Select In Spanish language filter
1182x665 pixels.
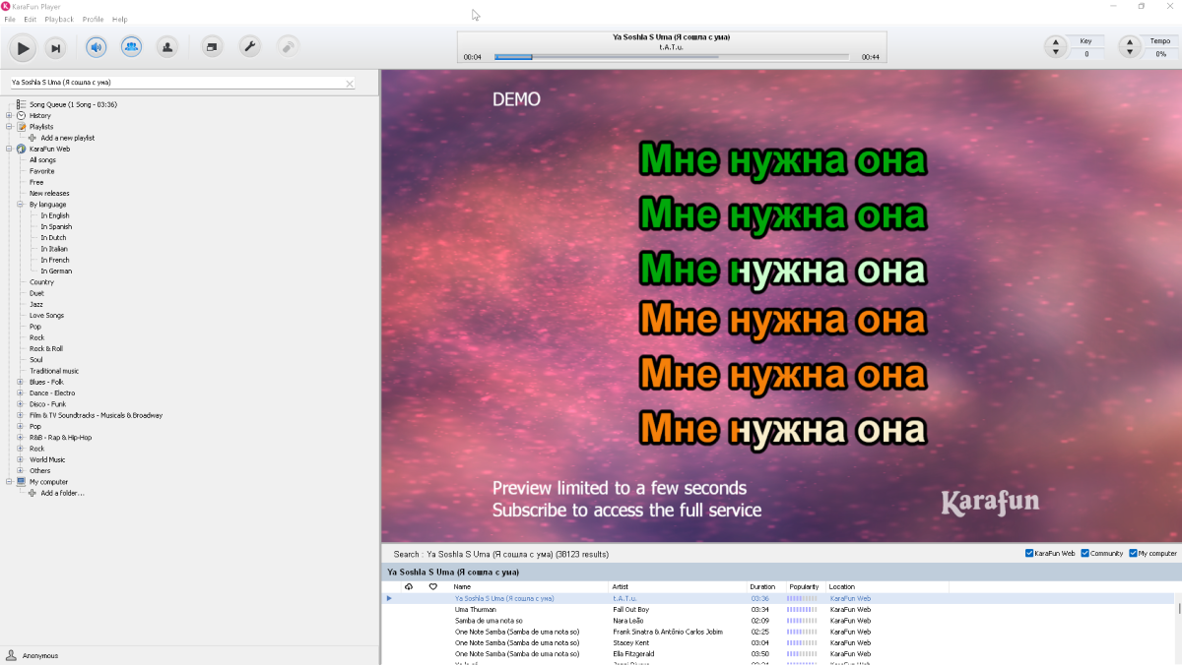[56, 226]
